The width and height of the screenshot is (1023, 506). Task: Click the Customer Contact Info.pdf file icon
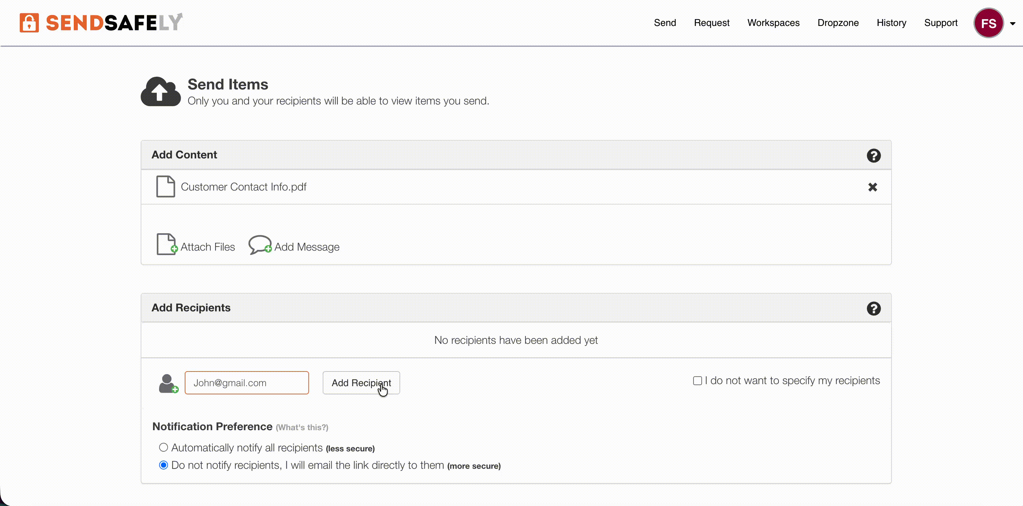click(x=165, y=186)
